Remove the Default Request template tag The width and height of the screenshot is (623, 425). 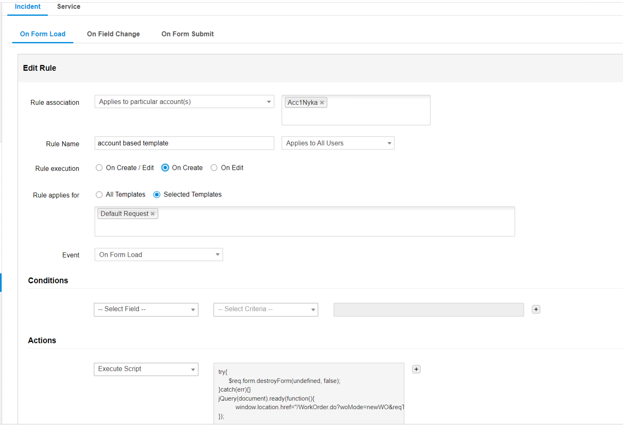153,214
